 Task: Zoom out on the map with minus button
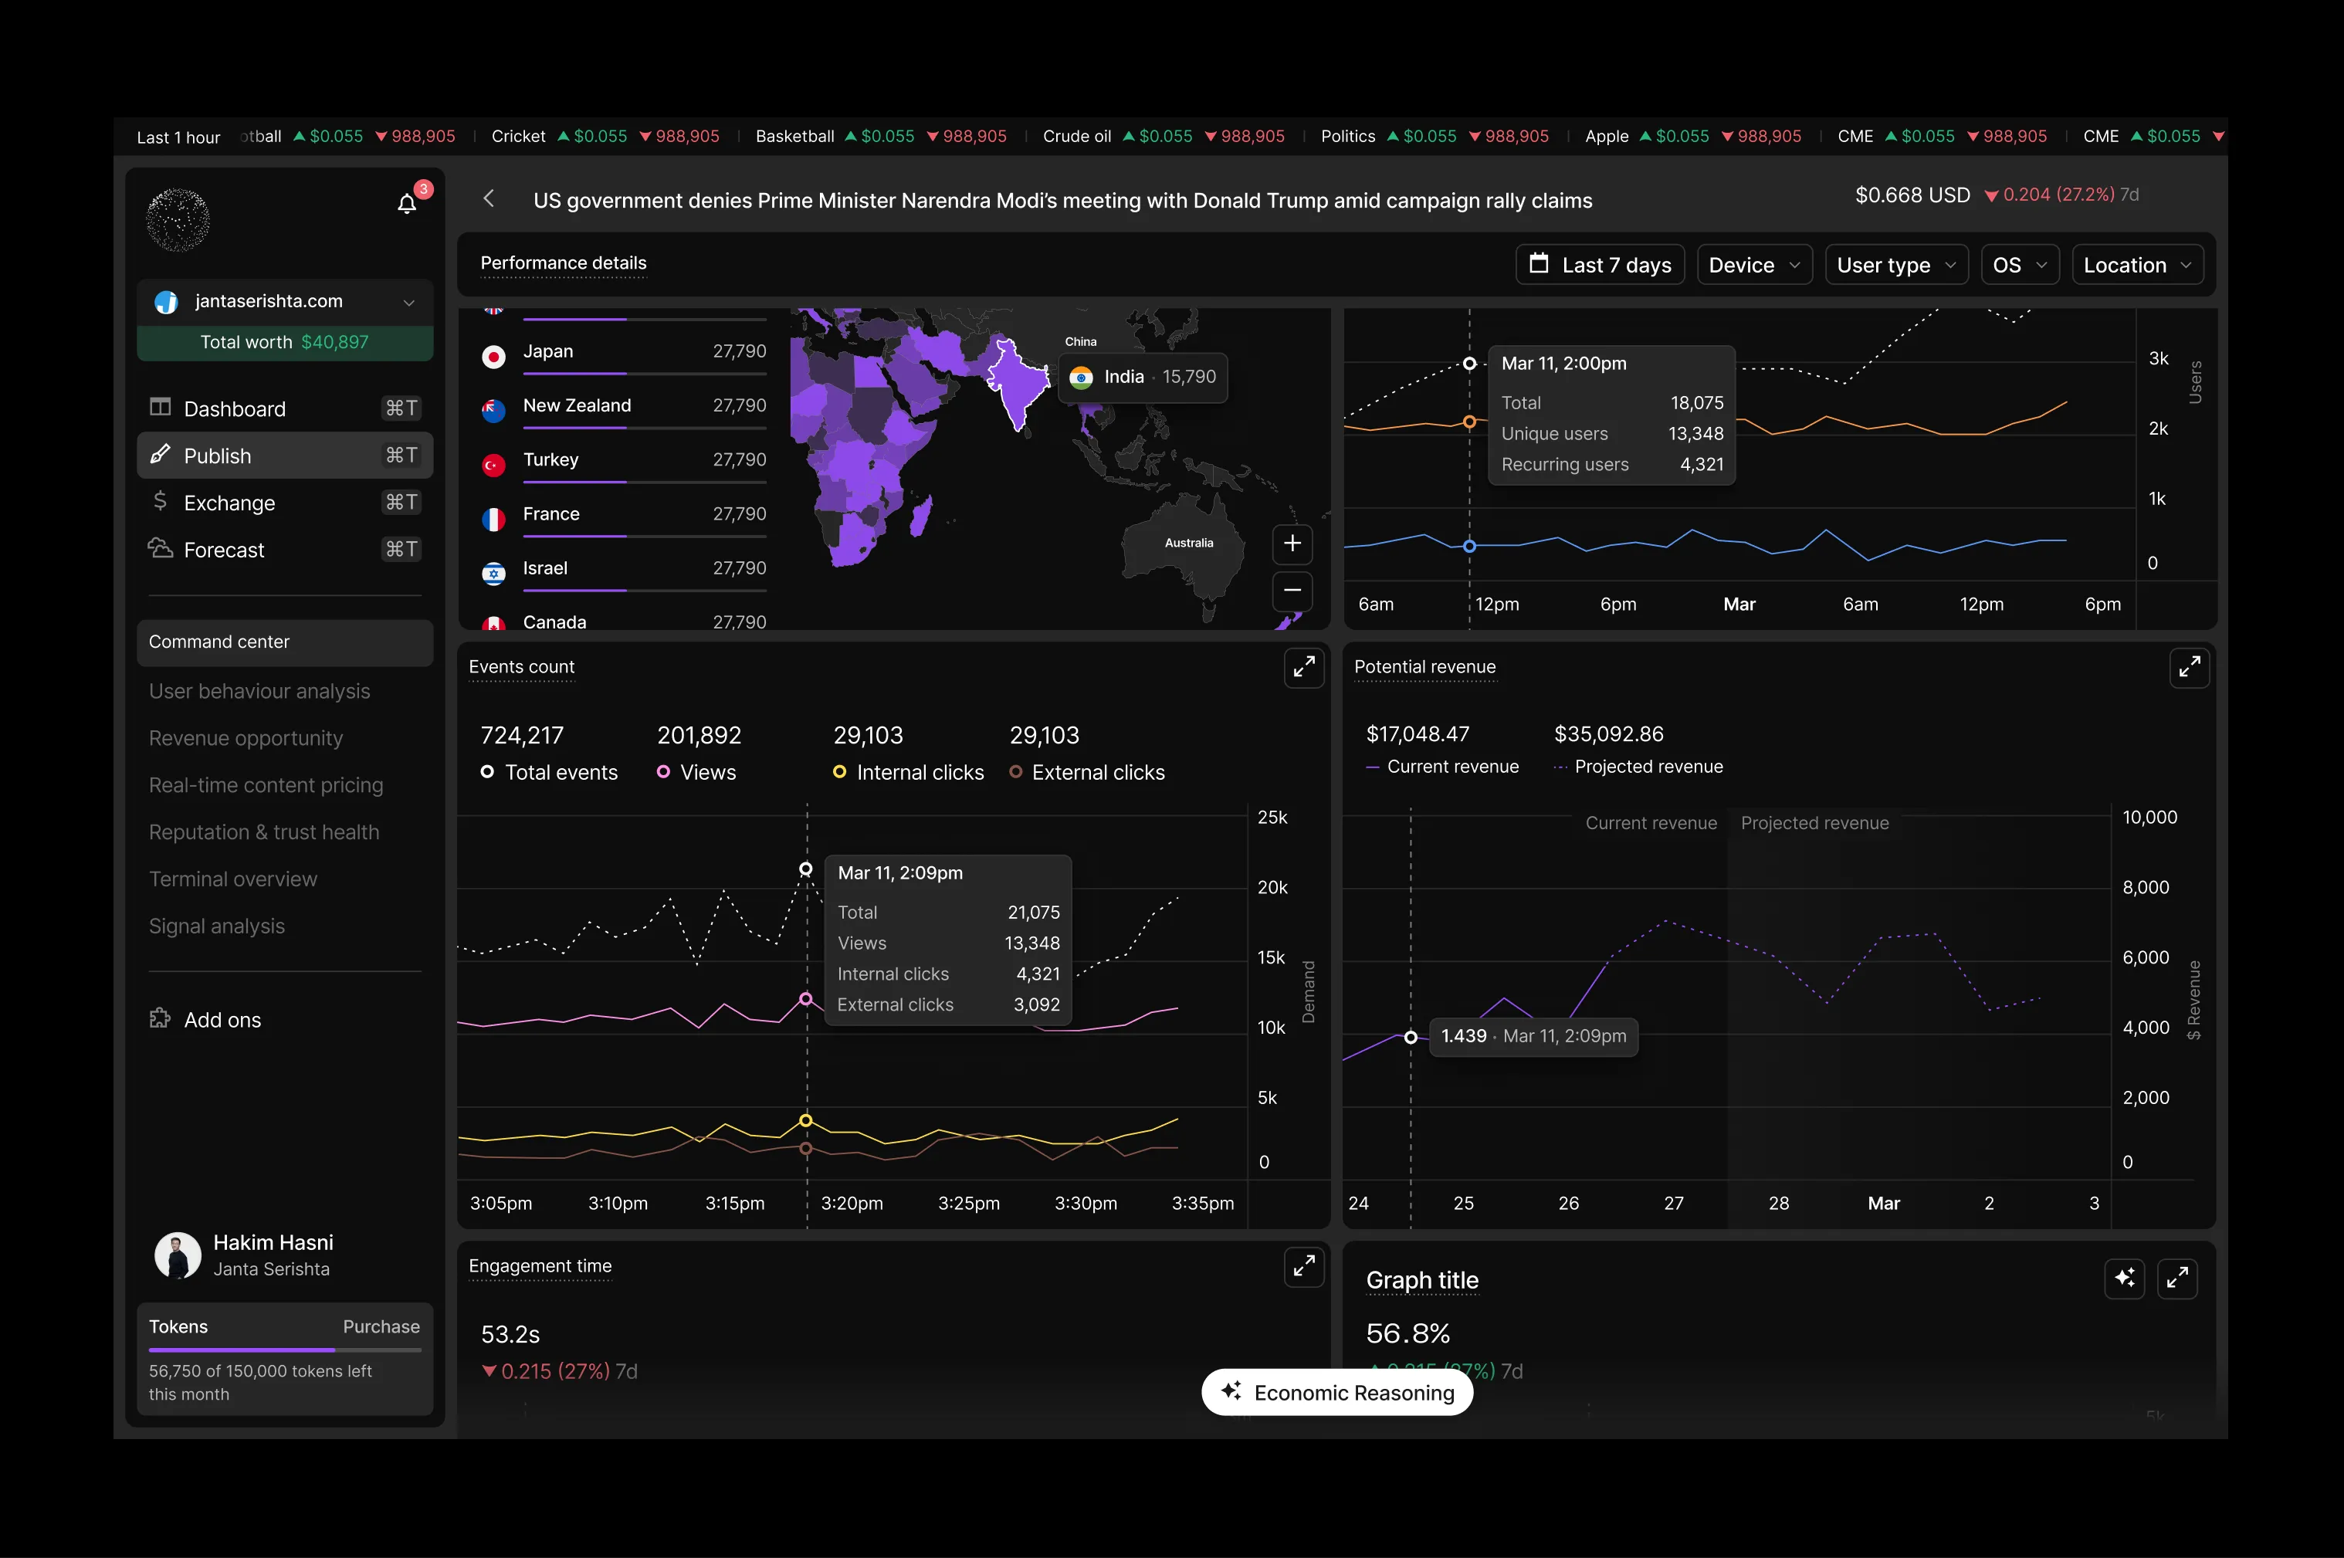click(x=1292, y=590)
